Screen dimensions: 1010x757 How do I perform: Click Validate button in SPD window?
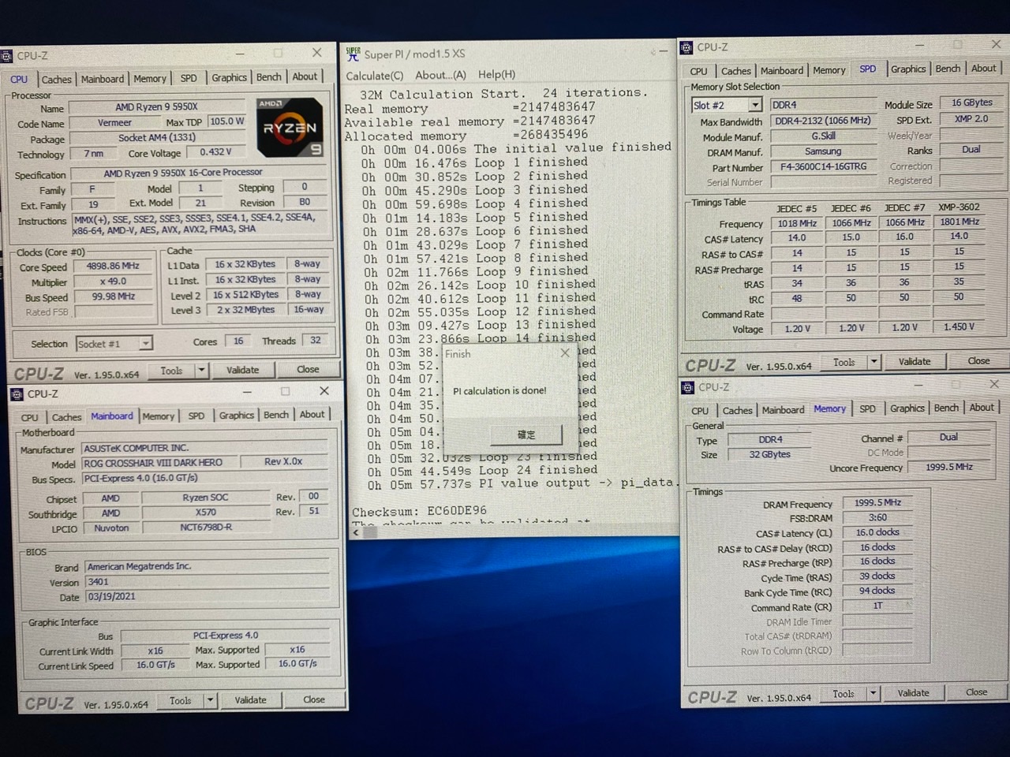915,361
